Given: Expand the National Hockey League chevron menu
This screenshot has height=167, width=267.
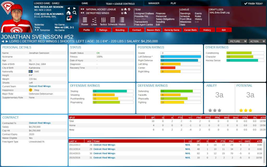Looking at the screenshot, I should tap(122, 9).
